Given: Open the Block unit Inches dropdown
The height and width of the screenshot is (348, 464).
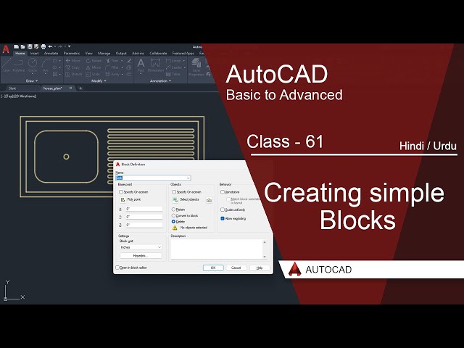Looking at the screenshot, I should coord(141,247).
